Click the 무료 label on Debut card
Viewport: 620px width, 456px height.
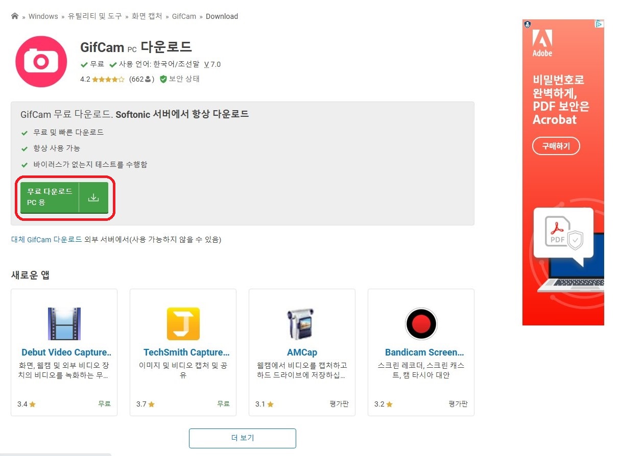tap(105, 403)
